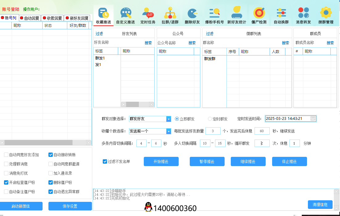The image size is (340, 216).
Task: Uncheck 自动接收转账
Action: [51, 155]
